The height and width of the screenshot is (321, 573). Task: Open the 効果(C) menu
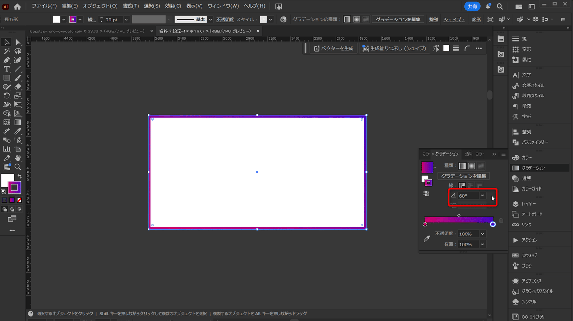click(x=173, y=7)
